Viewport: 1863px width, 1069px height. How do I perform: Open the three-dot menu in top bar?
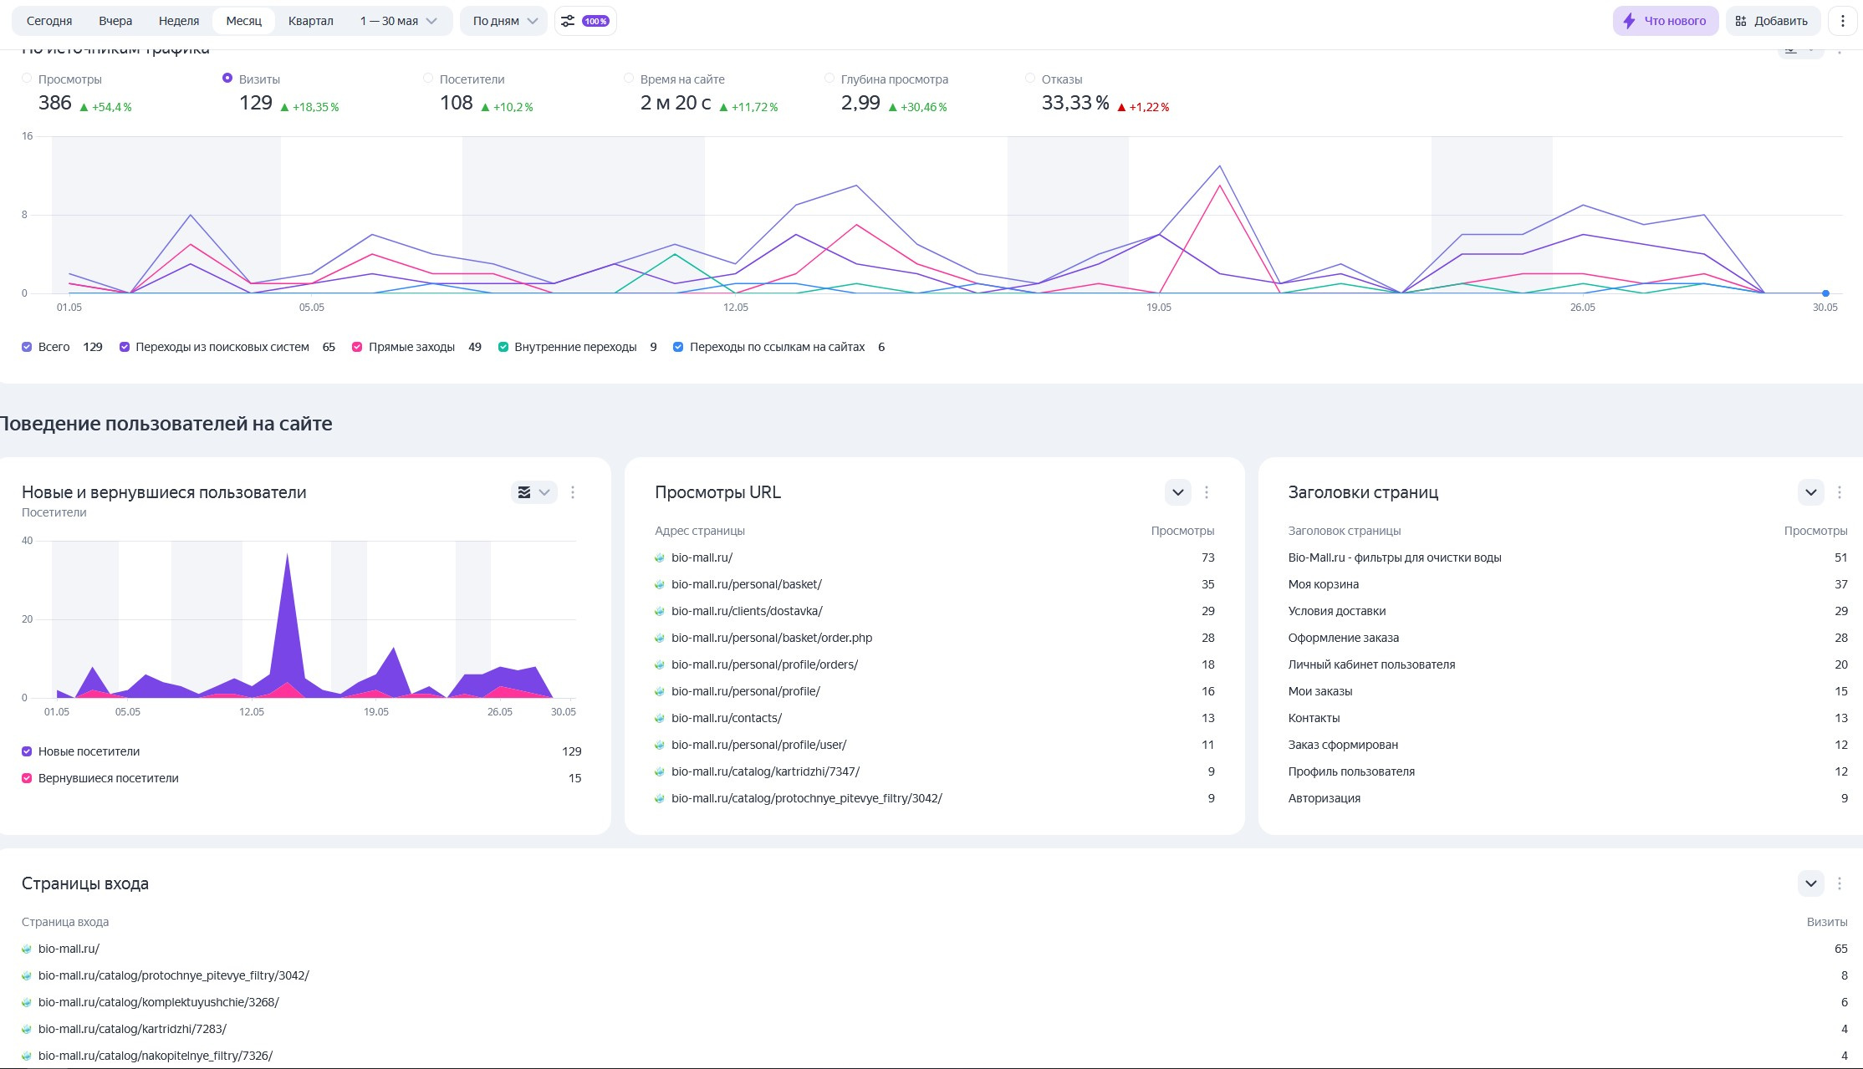tap(1842, 21)
